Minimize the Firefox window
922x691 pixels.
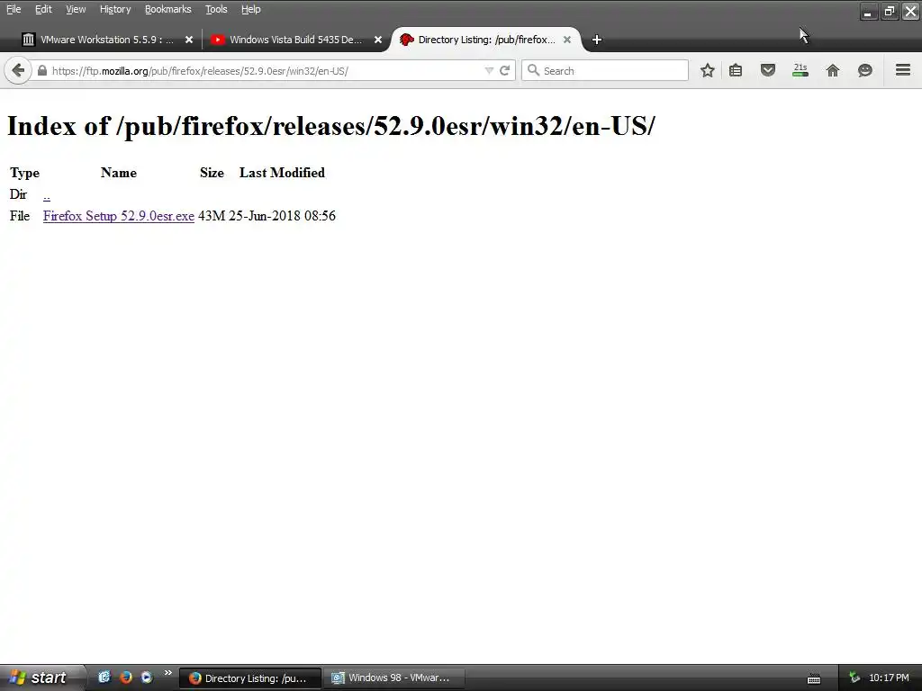pos(869,11)
